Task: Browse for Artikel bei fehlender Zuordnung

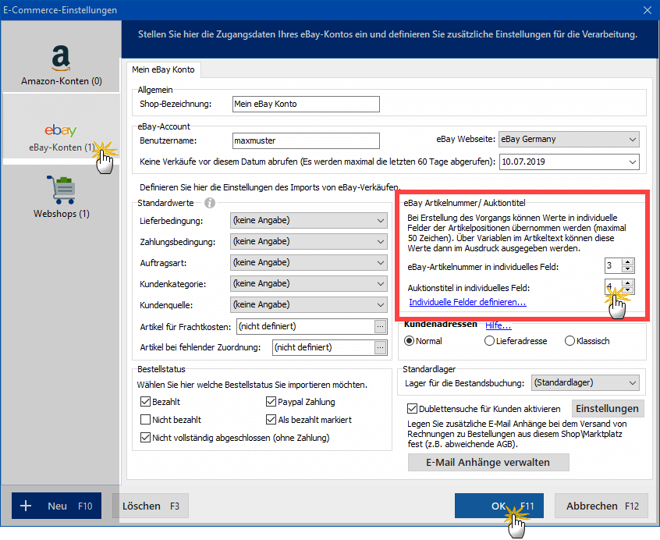Action: [x=380, y=348]
